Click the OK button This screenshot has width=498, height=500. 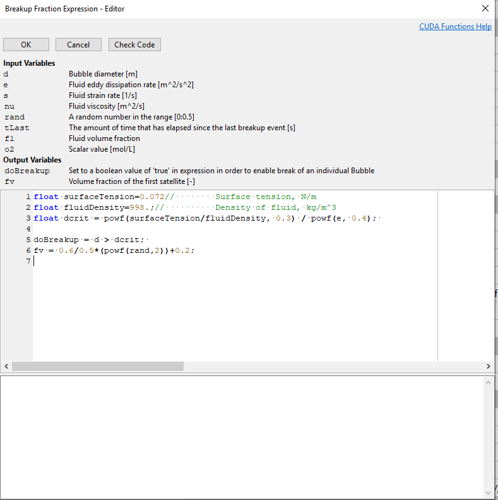click(x=26, y=45)
